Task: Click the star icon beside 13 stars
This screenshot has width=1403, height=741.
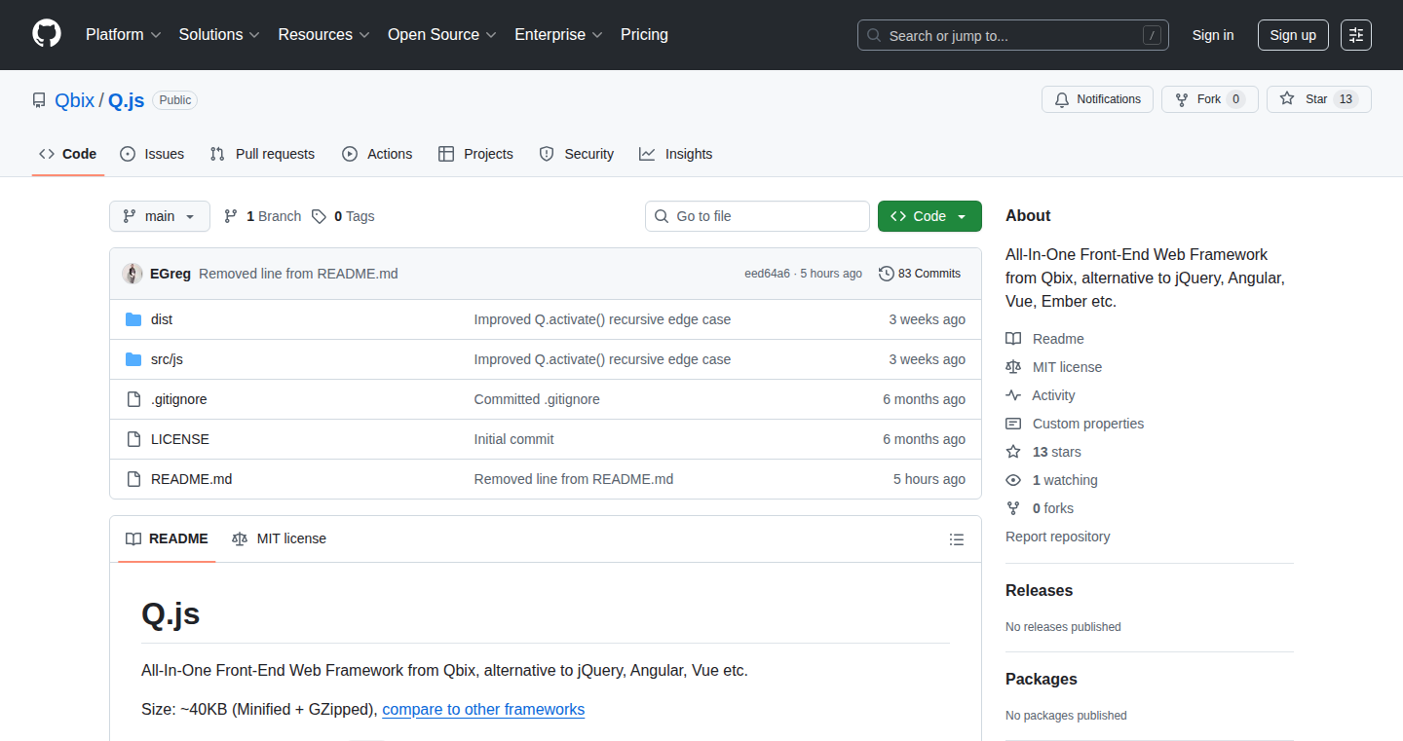Action: point(1013,452)
